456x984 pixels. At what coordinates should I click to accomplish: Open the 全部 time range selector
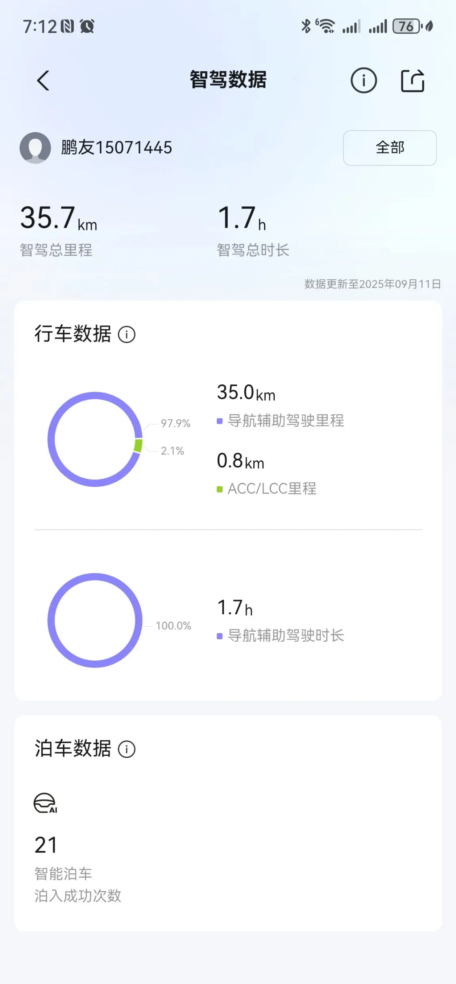[x=390, y=148]
